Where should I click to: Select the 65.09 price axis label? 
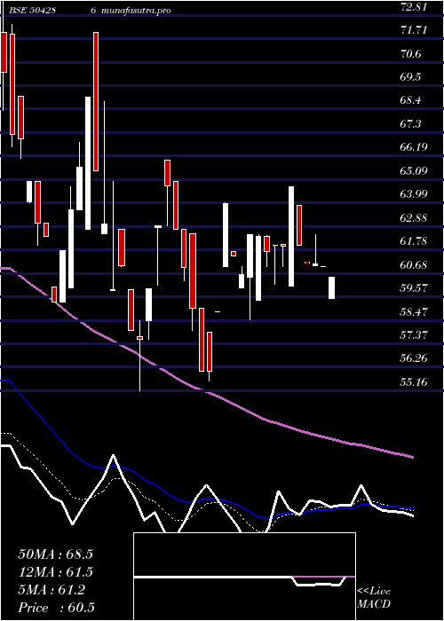414,171
